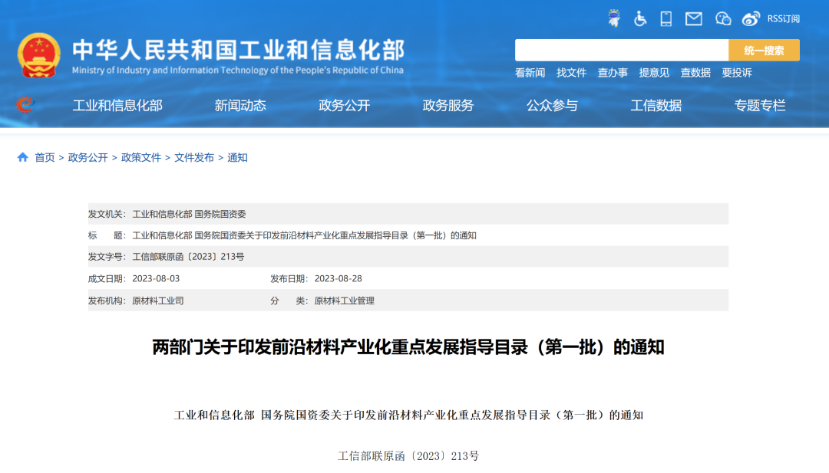Screen dimensions: 829x473
Task: Open the 政务公开 navigation menu
Action: tap(342, 106)
